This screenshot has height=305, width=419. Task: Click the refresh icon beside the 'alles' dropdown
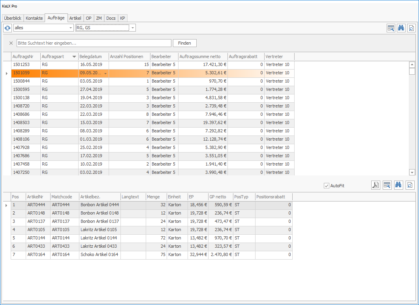8,28
